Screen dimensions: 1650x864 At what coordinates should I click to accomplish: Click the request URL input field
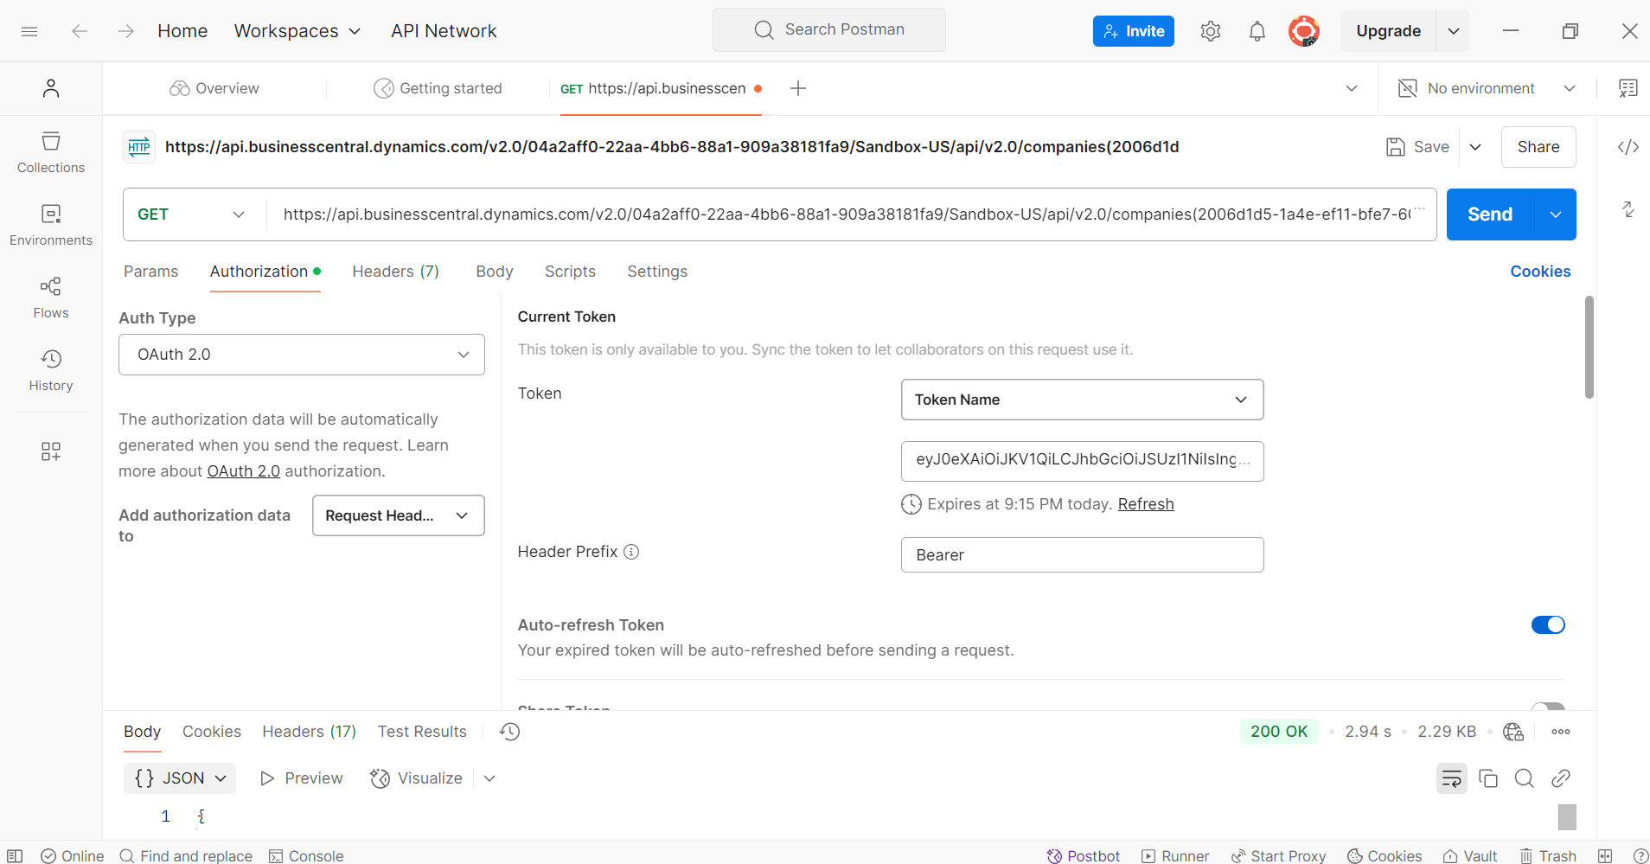(x=849, y=214)
